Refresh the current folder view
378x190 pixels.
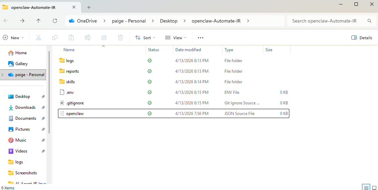pyautogui.click(x=55, y=21)
